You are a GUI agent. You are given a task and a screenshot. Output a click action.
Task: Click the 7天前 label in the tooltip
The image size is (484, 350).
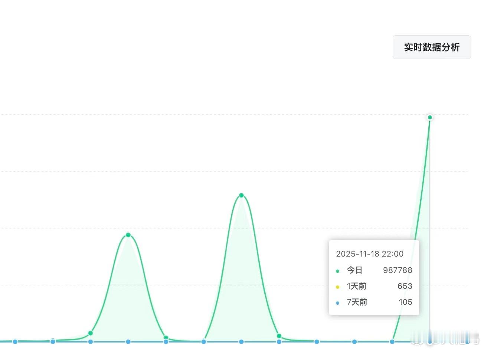point(357,302)
